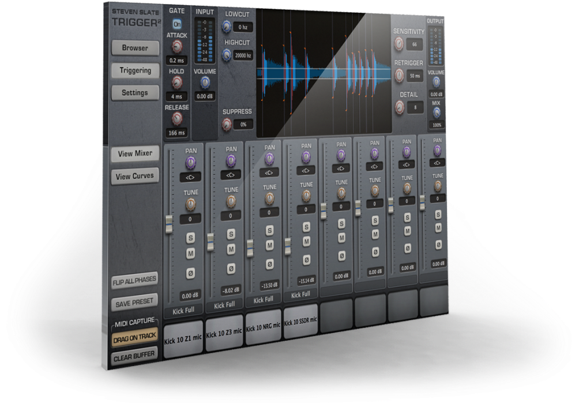The image size is (579, 403).
Task: Click the 100% mix value box
Action: [x=437, y=125]
